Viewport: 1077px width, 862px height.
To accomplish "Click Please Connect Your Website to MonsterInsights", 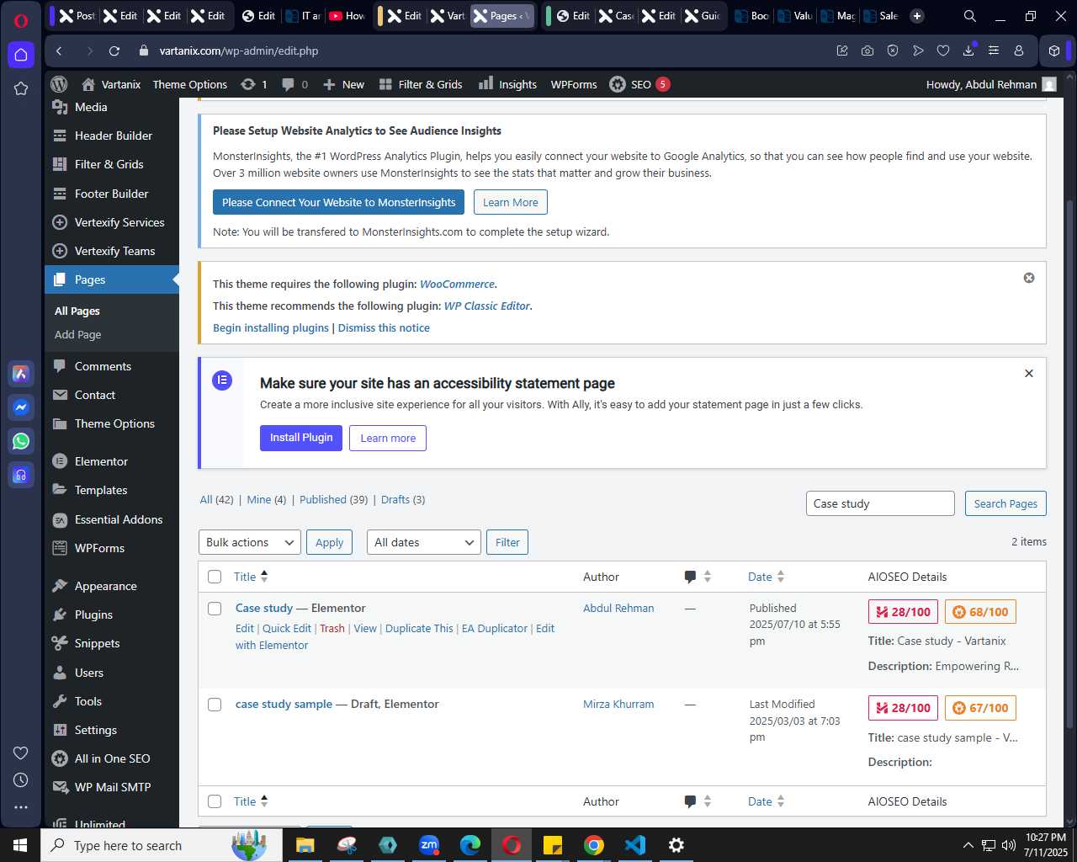I will point(338,202).
